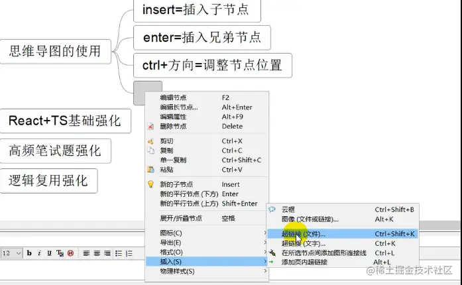Screen dimensions: 462x285
Task: Select the 高频笔试题强化 node
Action: point(55,150)
